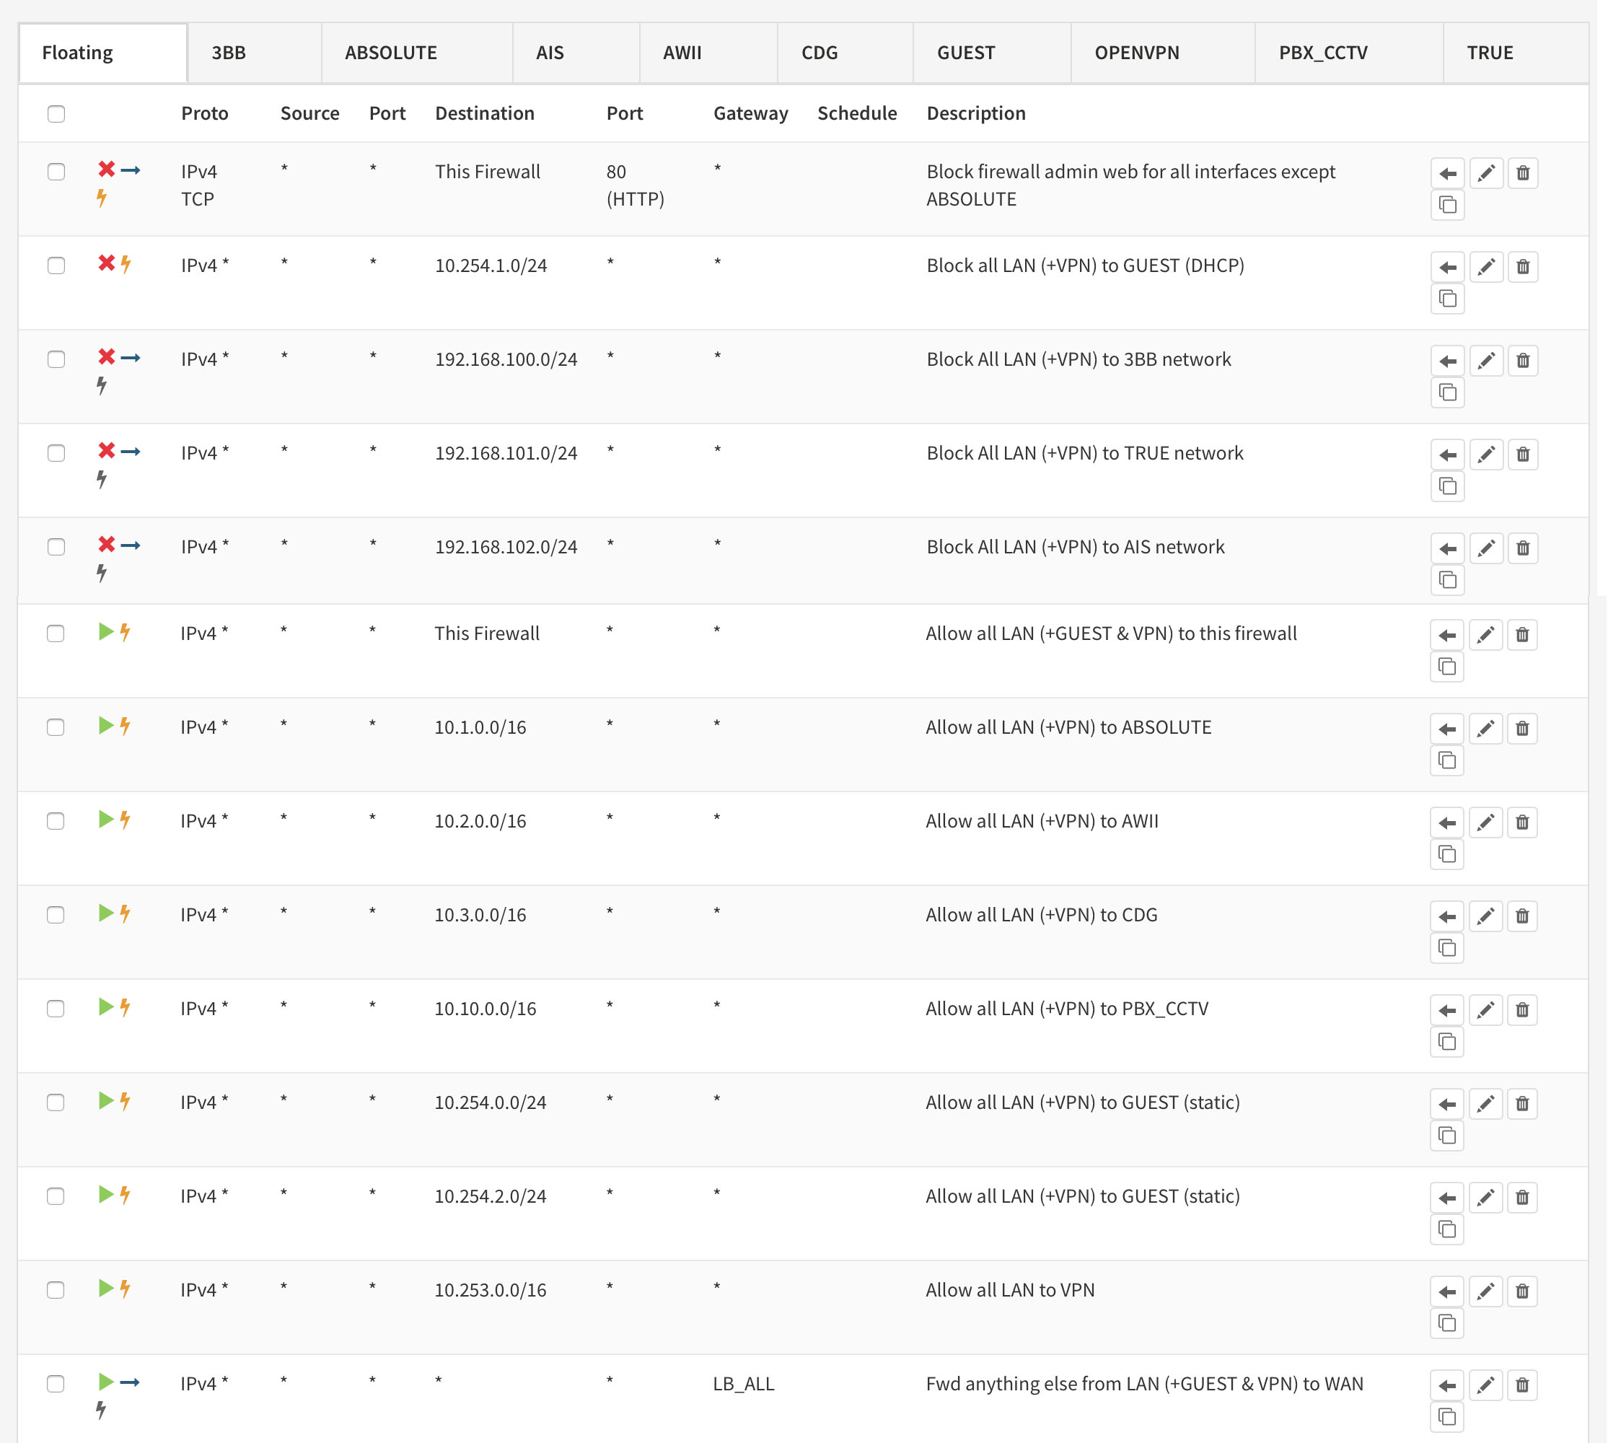Viewport: 1608px width, 1443px height.
Task: Toggle the select-all checkbox in the header row
Action: click(x=56, y=113)
